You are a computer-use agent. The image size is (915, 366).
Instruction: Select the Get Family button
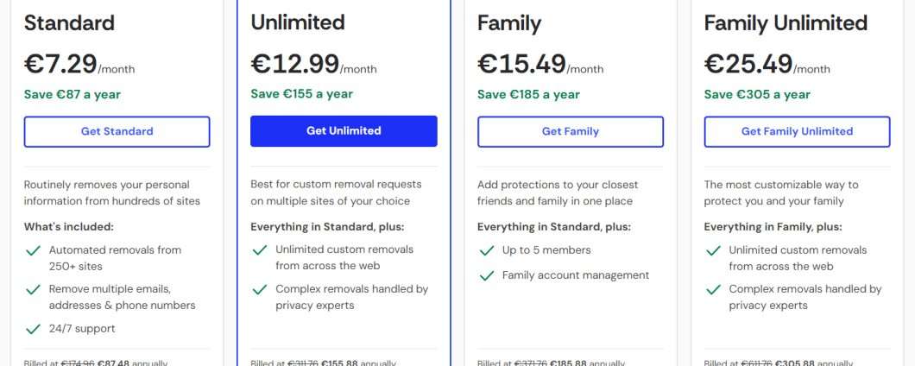pyautogui.click(x=571, y=131)
